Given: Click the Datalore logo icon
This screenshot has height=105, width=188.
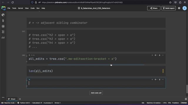Looking at the screenshot, I should pos(4,8).
